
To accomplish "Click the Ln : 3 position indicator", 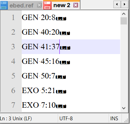I will [5, 119].
